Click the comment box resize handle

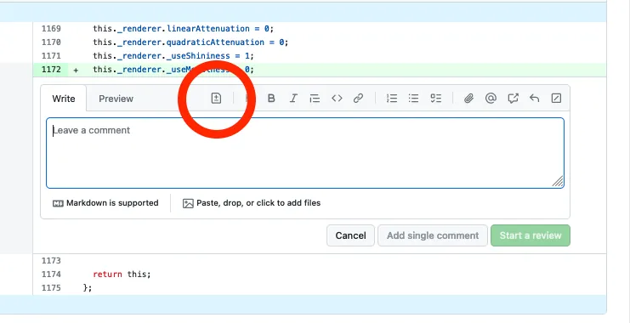(558, 182)
